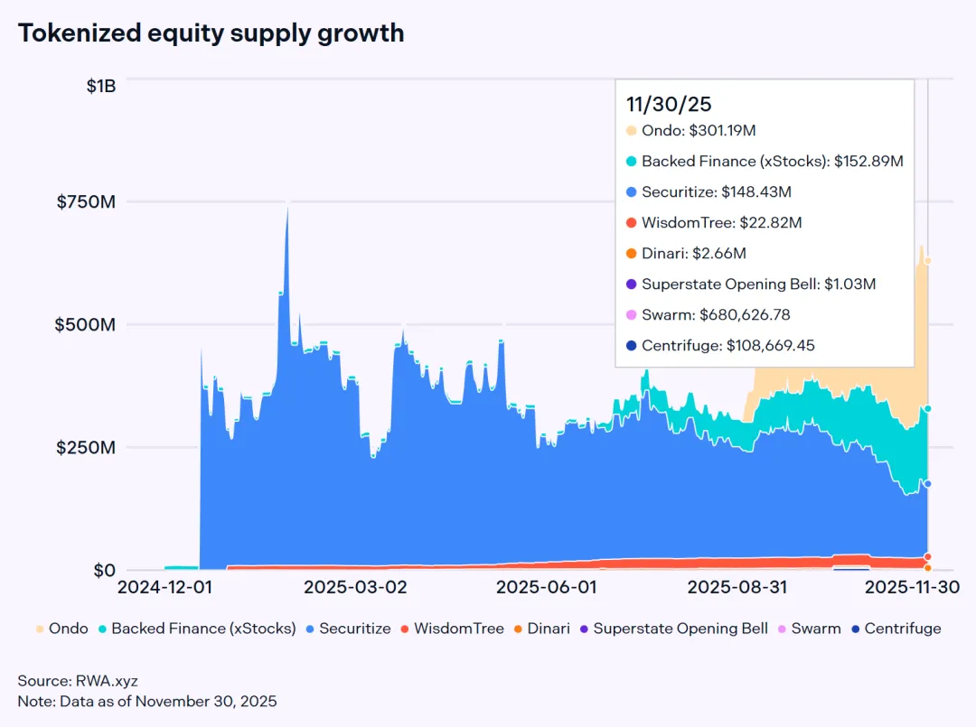Screen dimensions: 976x727
Task: Click the teal Backed Finance data point marker
Action: tap(927, 409)
